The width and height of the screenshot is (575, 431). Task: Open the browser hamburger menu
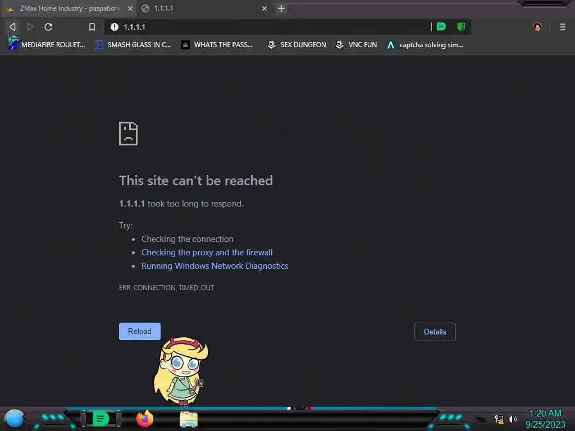(563, 27)
